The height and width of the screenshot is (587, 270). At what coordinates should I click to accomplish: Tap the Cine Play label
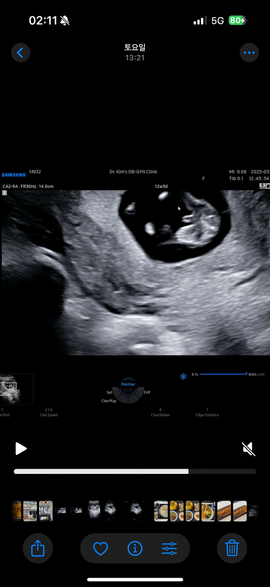click(x=109, y=401)
